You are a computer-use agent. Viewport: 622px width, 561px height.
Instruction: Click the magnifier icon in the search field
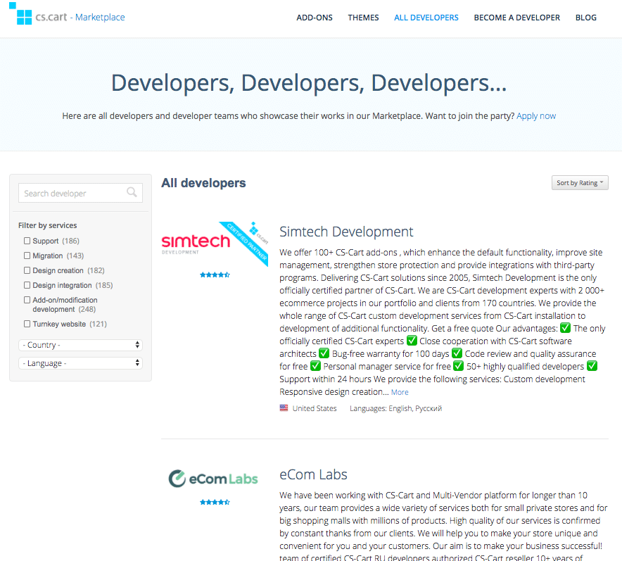point(132,192)
